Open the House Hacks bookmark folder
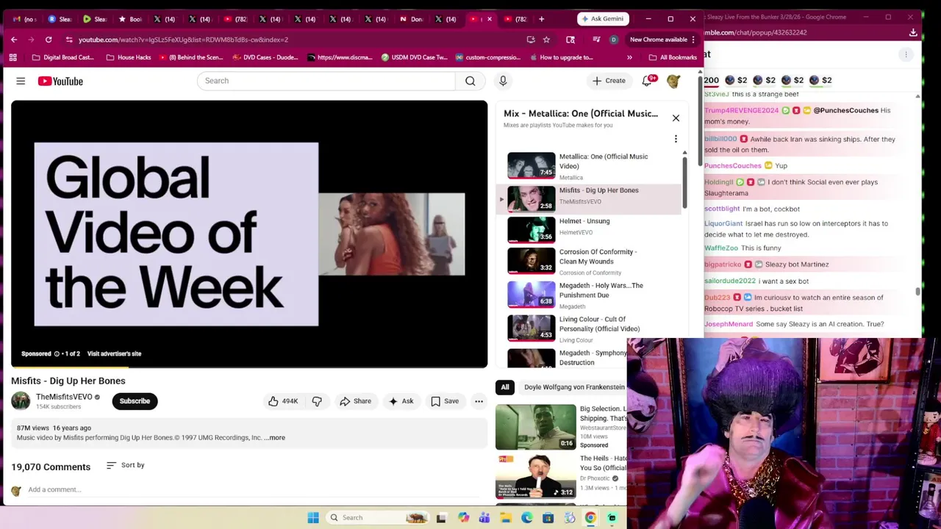 [x=128, y=57]
